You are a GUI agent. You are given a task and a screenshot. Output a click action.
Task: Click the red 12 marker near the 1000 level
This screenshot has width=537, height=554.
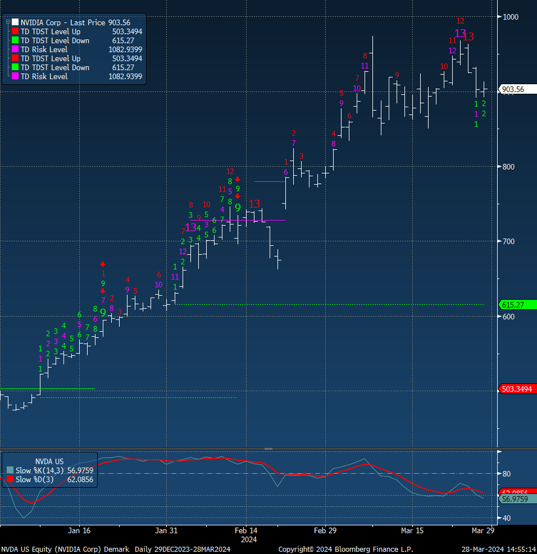click(x=460, y=21)
